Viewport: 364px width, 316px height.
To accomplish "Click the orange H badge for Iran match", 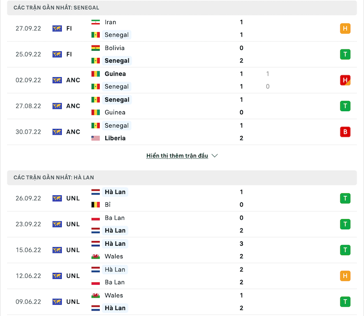I will (x=345, y=29).
